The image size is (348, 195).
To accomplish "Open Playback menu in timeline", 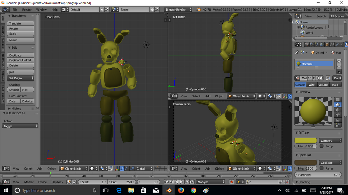I will (57, 182).
